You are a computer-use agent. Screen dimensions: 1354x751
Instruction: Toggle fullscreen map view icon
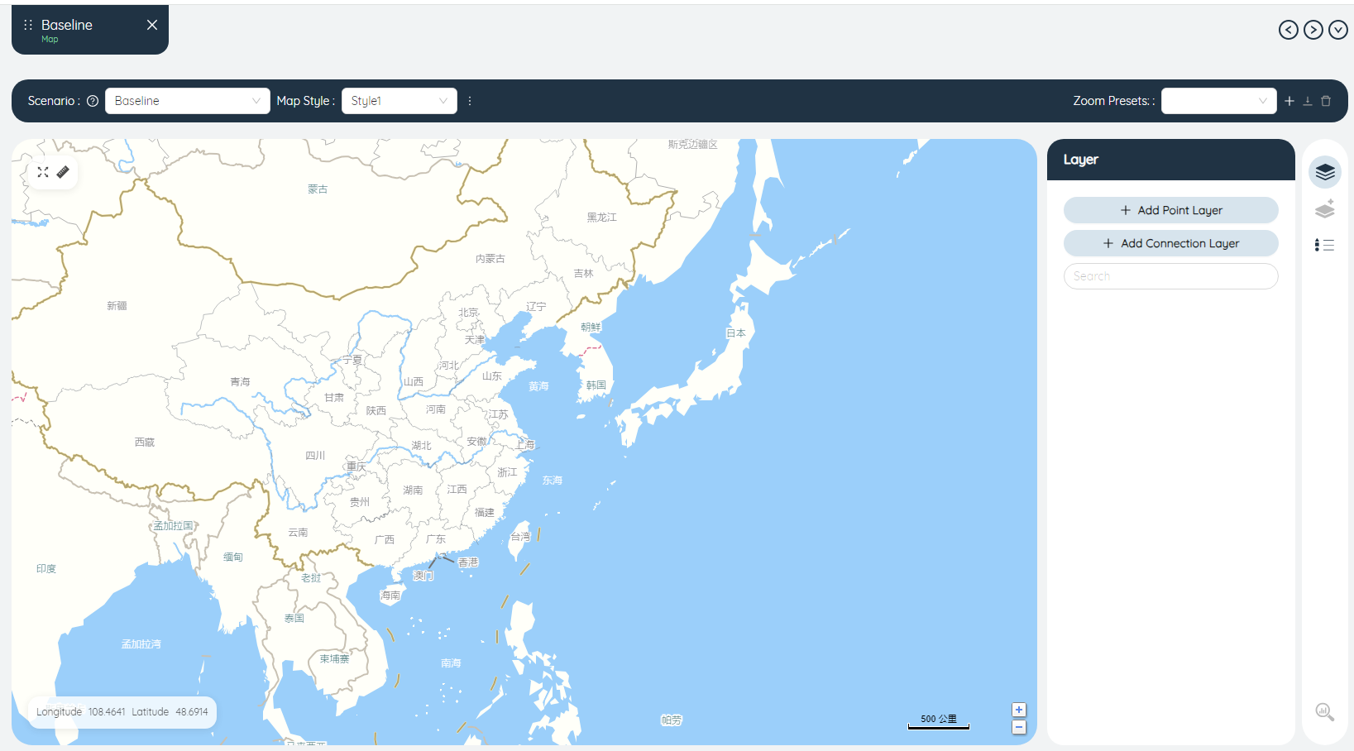pos(43,172)
